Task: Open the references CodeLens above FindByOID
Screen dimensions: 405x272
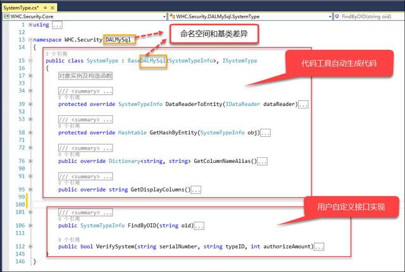Action: (69, 219)
